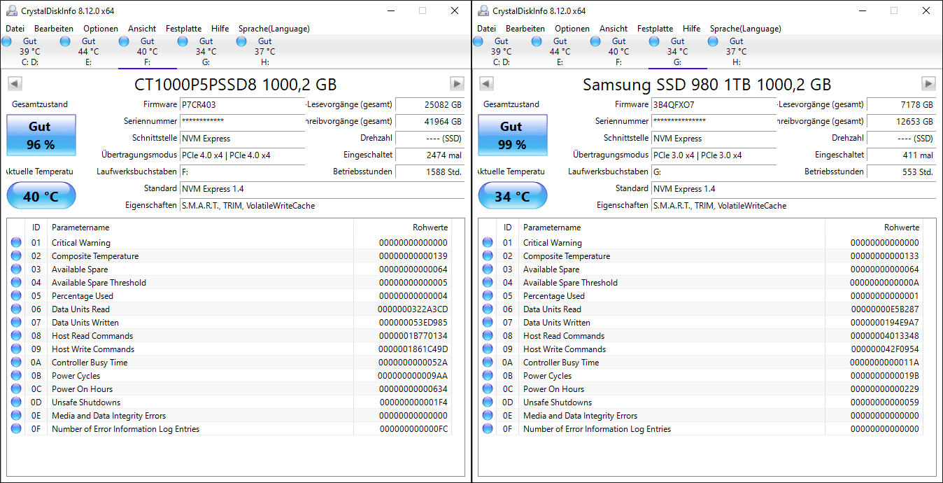Click the 34 °C temperature button

point(513,196)
